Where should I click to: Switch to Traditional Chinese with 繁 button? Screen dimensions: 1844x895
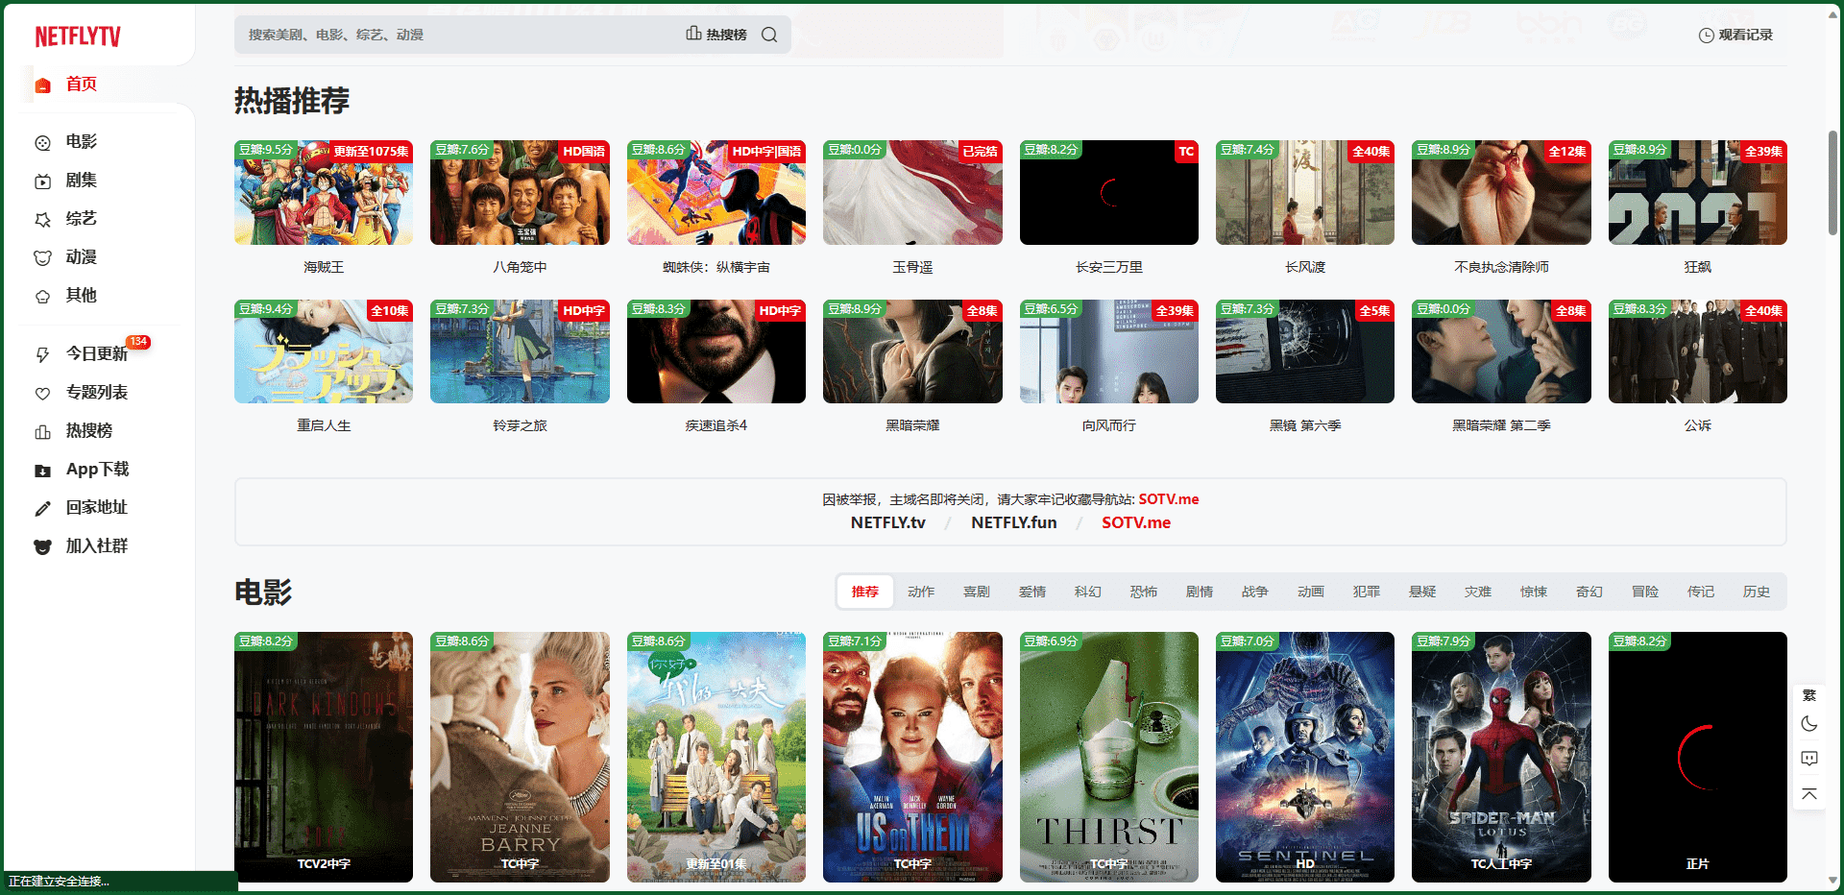click(1809, 695)
